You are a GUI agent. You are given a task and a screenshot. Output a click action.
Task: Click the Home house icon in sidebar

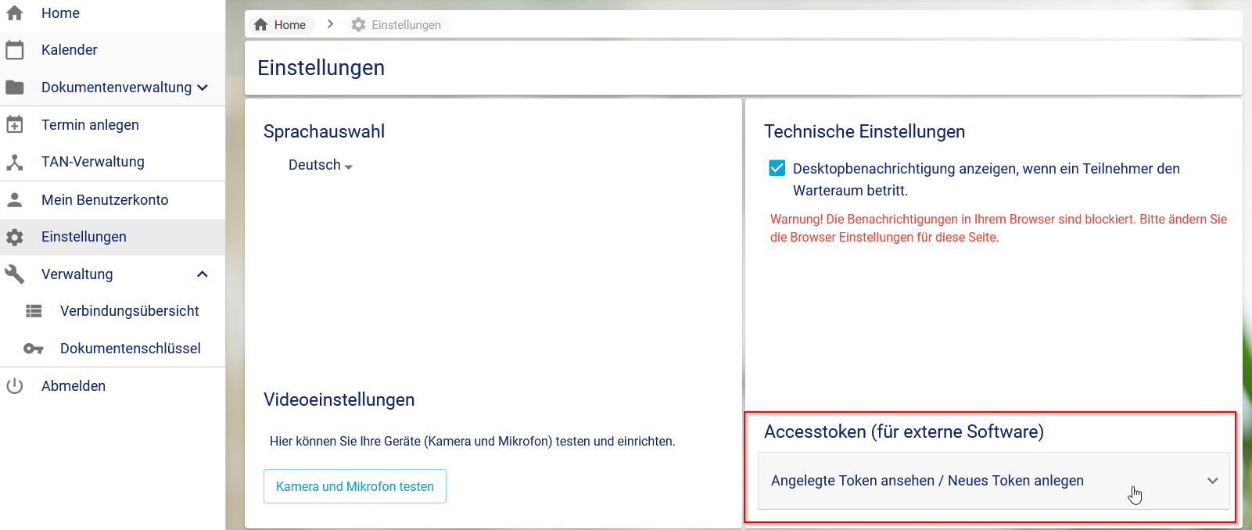point(15,13)
